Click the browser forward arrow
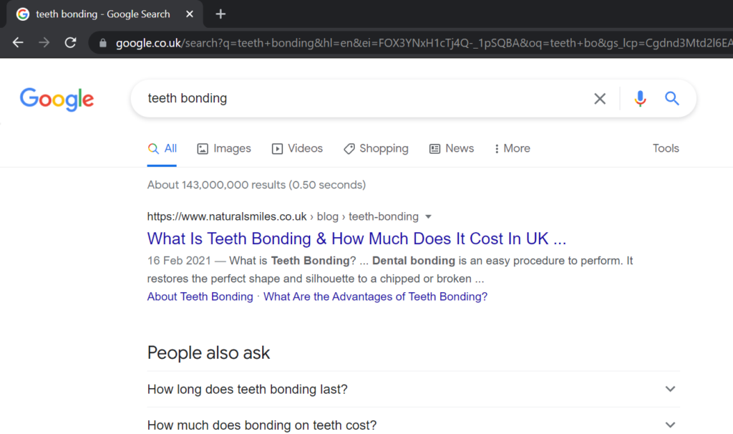 44,42
